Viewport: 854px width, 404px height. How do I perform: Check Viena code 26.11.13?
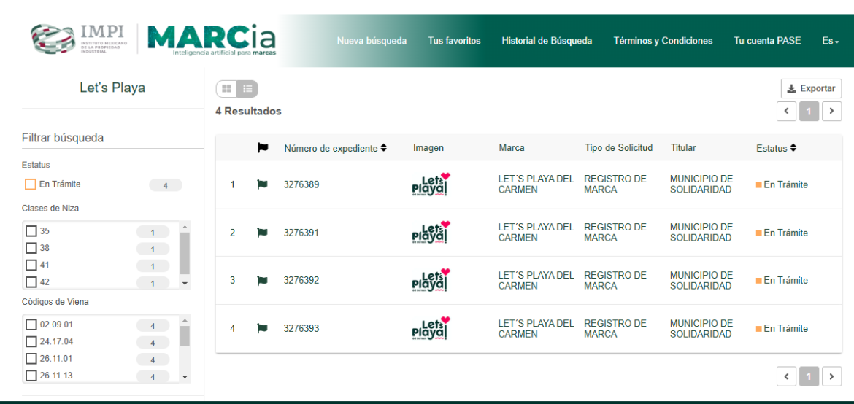click(31, 376)
